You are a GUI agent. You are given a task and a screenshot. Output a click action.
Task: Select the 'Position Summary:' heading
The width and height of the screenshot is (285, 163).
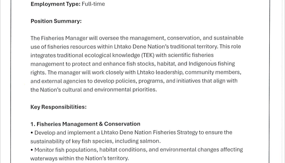[x=56, y=21]
